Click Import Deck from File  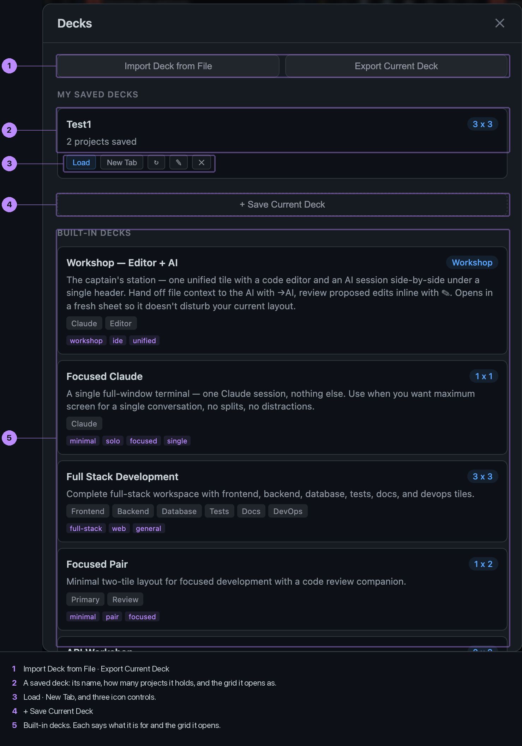tap(168, 66)
